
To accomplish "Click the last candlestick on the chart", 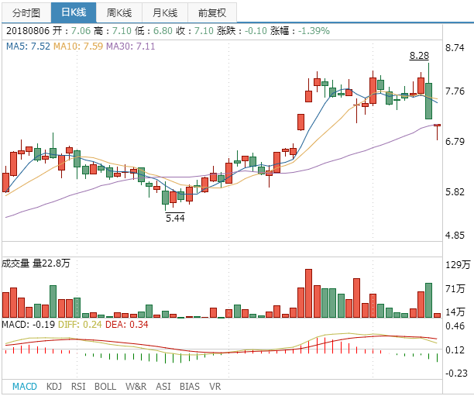I will [437, 132].
